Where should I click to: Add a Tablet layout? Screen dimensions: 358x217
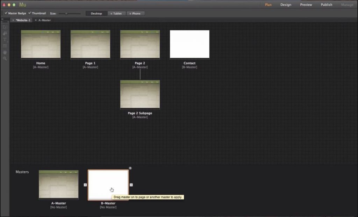coord(116,14)
